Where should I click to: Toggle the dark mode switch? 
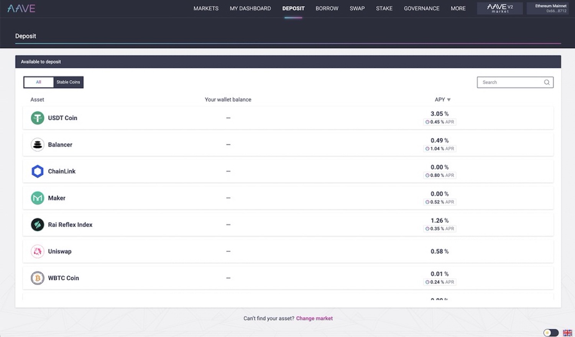551,333
